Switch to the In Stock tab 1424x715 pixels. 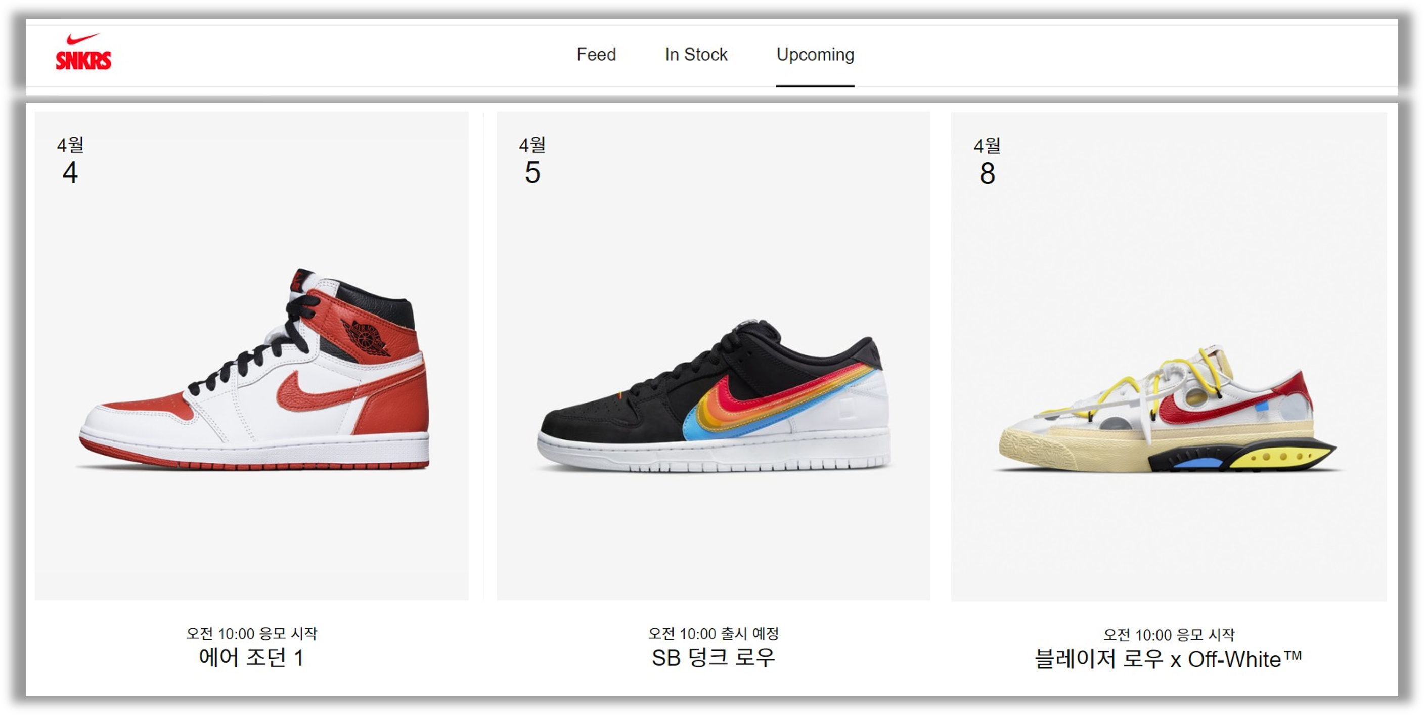tap(696, 55)
